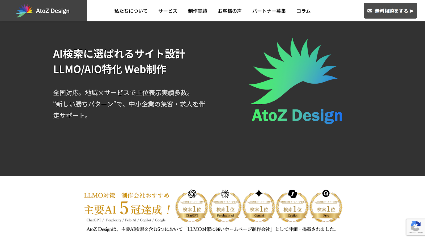Open the サービス menu item
Viewport: 425px width, 239px height.
coord(168,11)
